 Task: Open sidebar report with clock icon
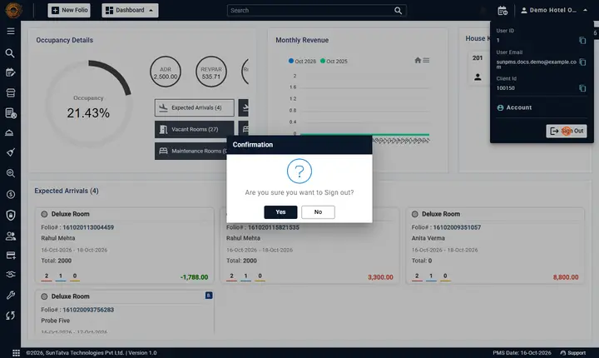coord(11,113)
